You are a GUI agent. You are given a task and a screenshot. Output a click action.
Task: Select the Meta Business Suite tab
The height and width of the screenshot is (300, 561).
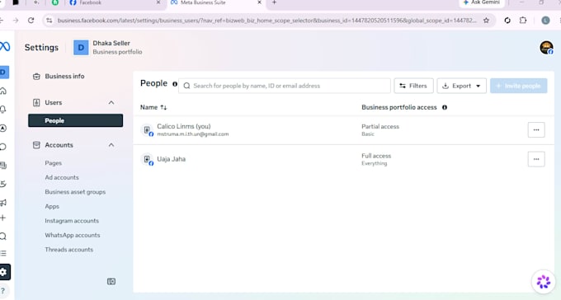coord(216,2)
